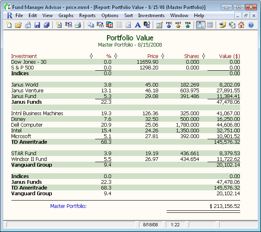This screenshot has width=261, height=232.
Task: Select the Windsor II Fund investment
Action: pyautogui.click(x=126, y=159)
